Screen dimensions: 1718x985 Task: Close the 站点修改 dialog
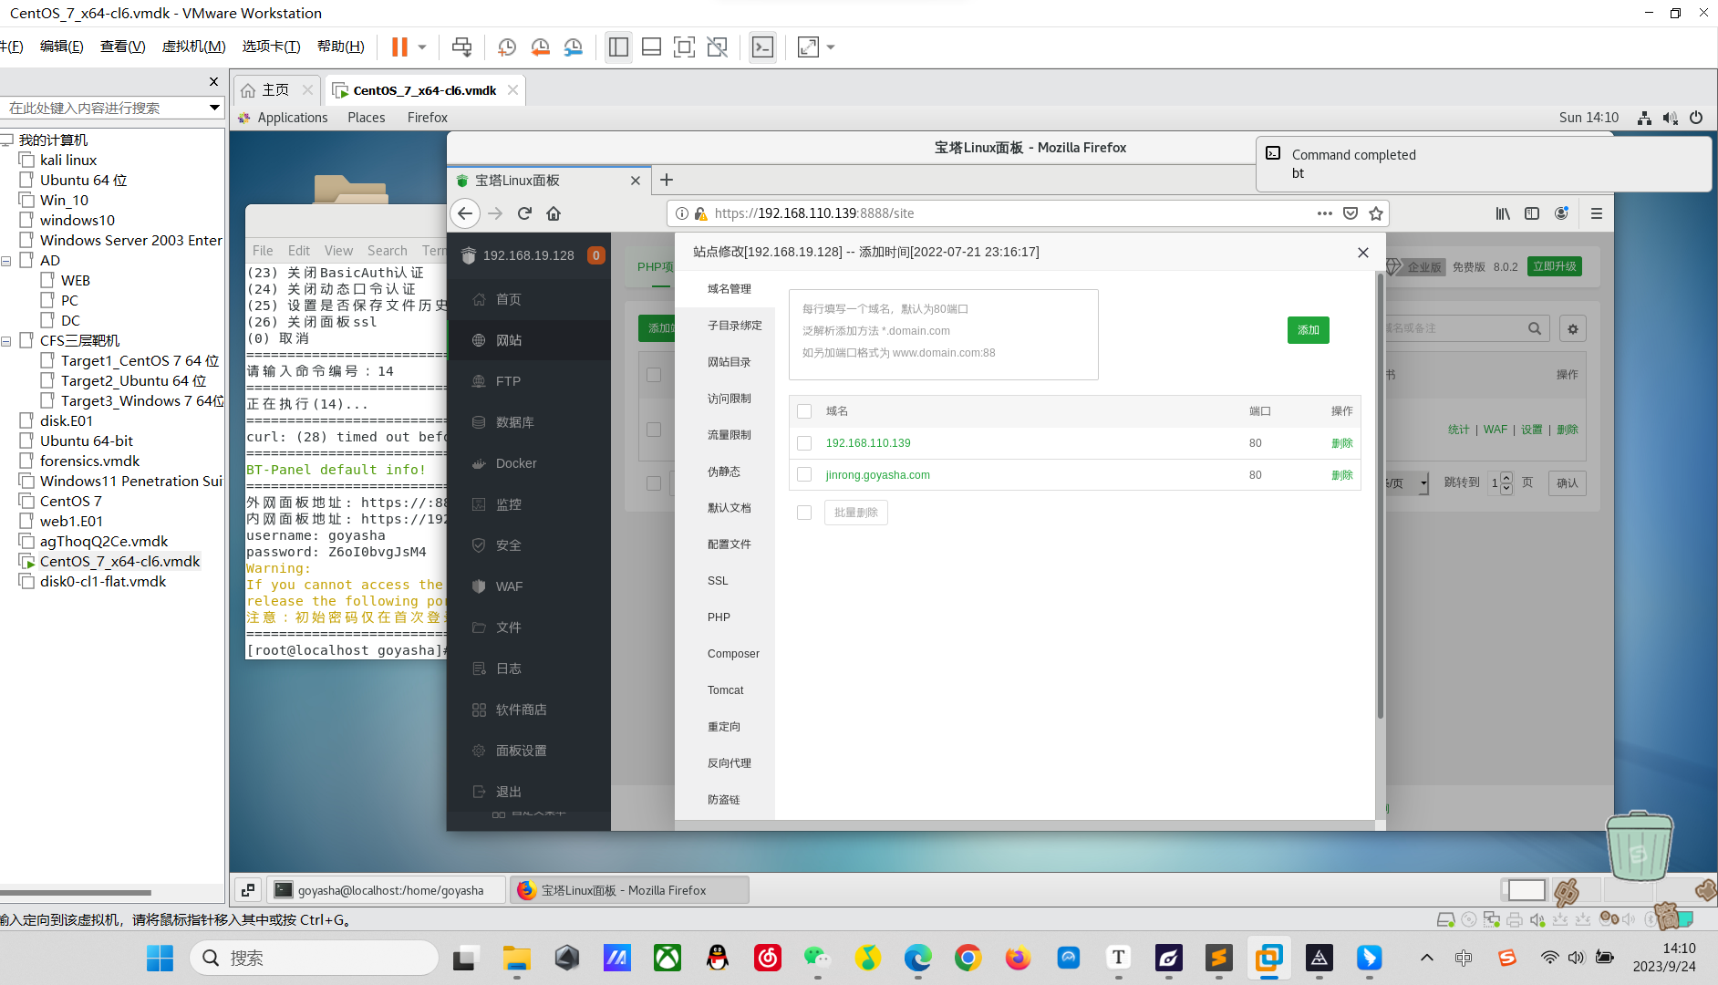(1362, 253)
